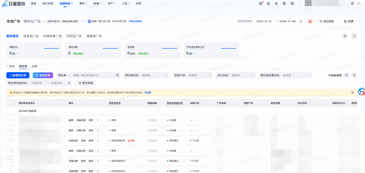Click the aperture-style icon beside apps grid
Image resolution: width=365 pixels, height=173 pixels.
[352, 3]
